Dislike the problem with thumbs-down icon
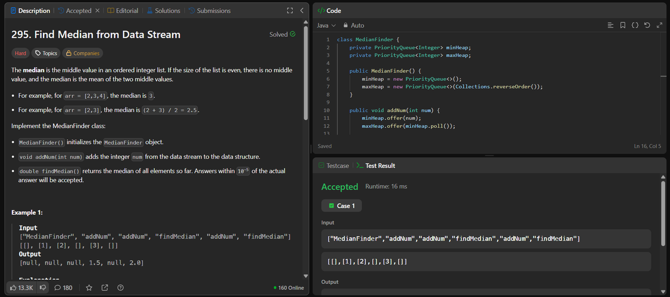 coord(42,288)
